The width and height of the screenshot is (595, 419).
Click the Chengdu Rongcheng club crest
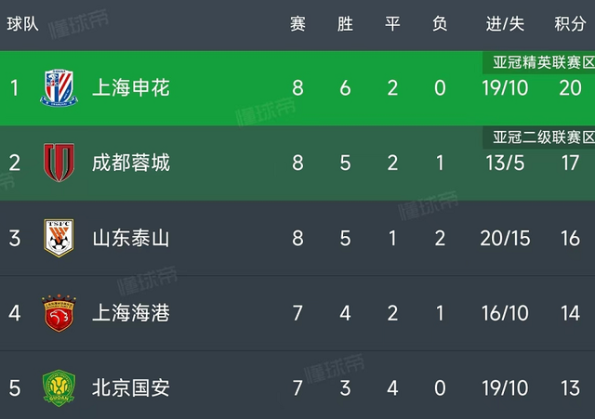coord(59,163)
